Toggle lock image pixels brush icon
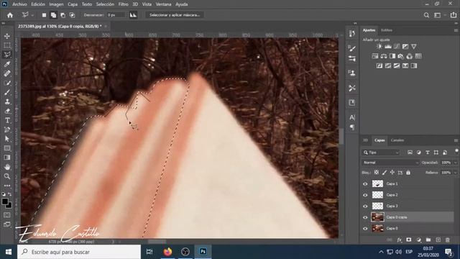Screen dimensions: 460x259 (385, 173)
